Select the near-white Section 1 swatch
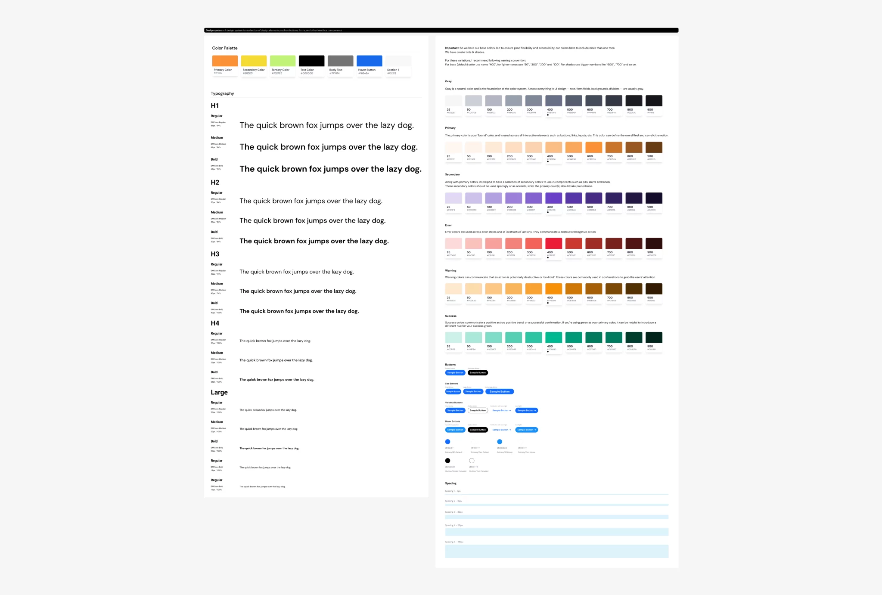The image size is (882, 595). (398, 61)
